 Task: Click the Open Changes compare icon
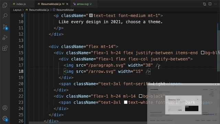(205, 4)
